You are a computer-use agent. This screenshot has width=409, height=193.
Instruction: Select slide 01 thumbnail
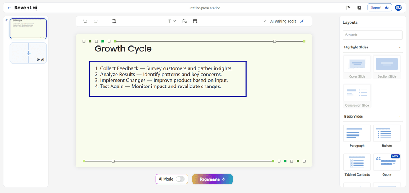pyautogui.click(x=28, y=29)
